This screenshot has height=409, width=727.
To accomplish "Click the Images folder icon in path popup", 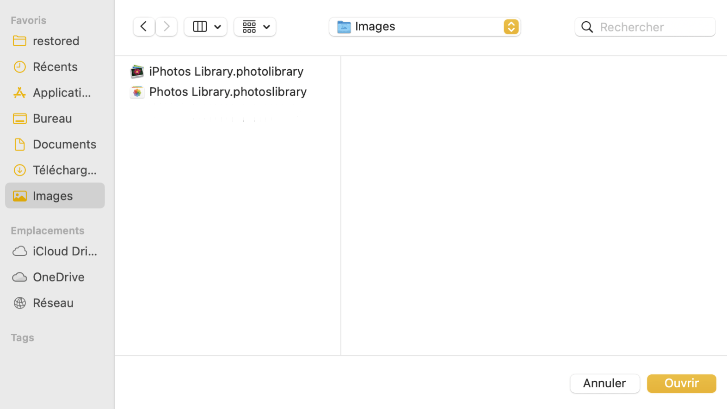I will pyautogui.click(x=344, y=27).
